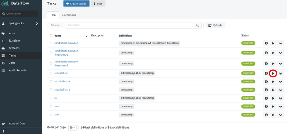Screen dimensions: 287x134
Task: Check the ta-b row checkbox
Action: point(51,115)
